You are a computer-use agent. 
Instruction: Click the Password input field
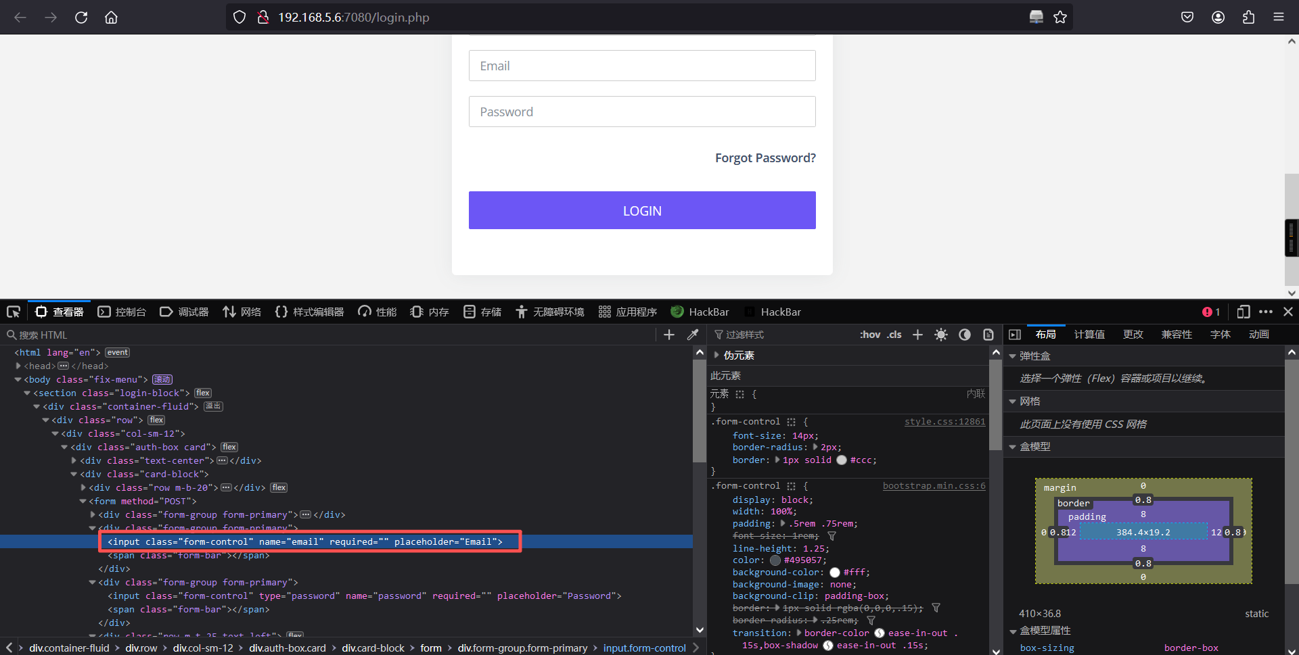point(642,112)
